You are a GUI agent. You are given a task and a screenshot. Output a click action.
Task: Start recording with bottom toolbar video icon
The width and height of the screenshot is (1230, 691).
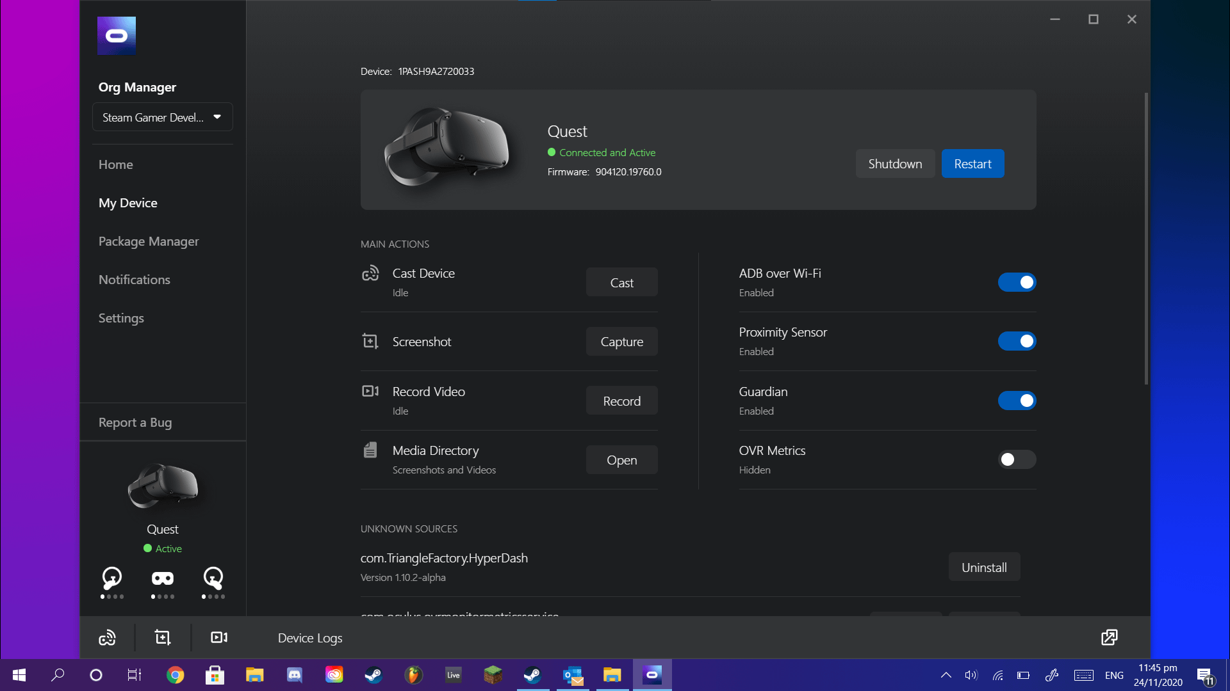pyautogui.click(x=219, y=638)
